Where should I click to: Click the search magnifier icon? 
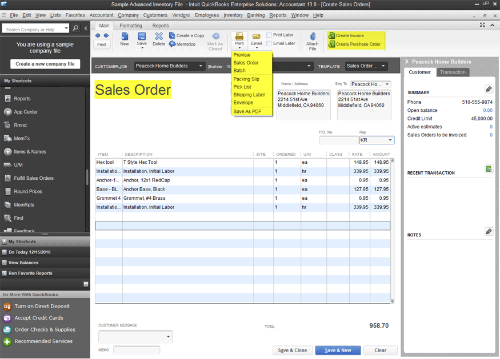75,28
